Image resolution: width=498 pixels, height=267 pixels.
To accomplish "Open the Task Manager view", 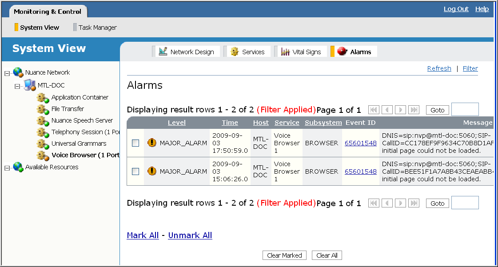I will (97, 28).
